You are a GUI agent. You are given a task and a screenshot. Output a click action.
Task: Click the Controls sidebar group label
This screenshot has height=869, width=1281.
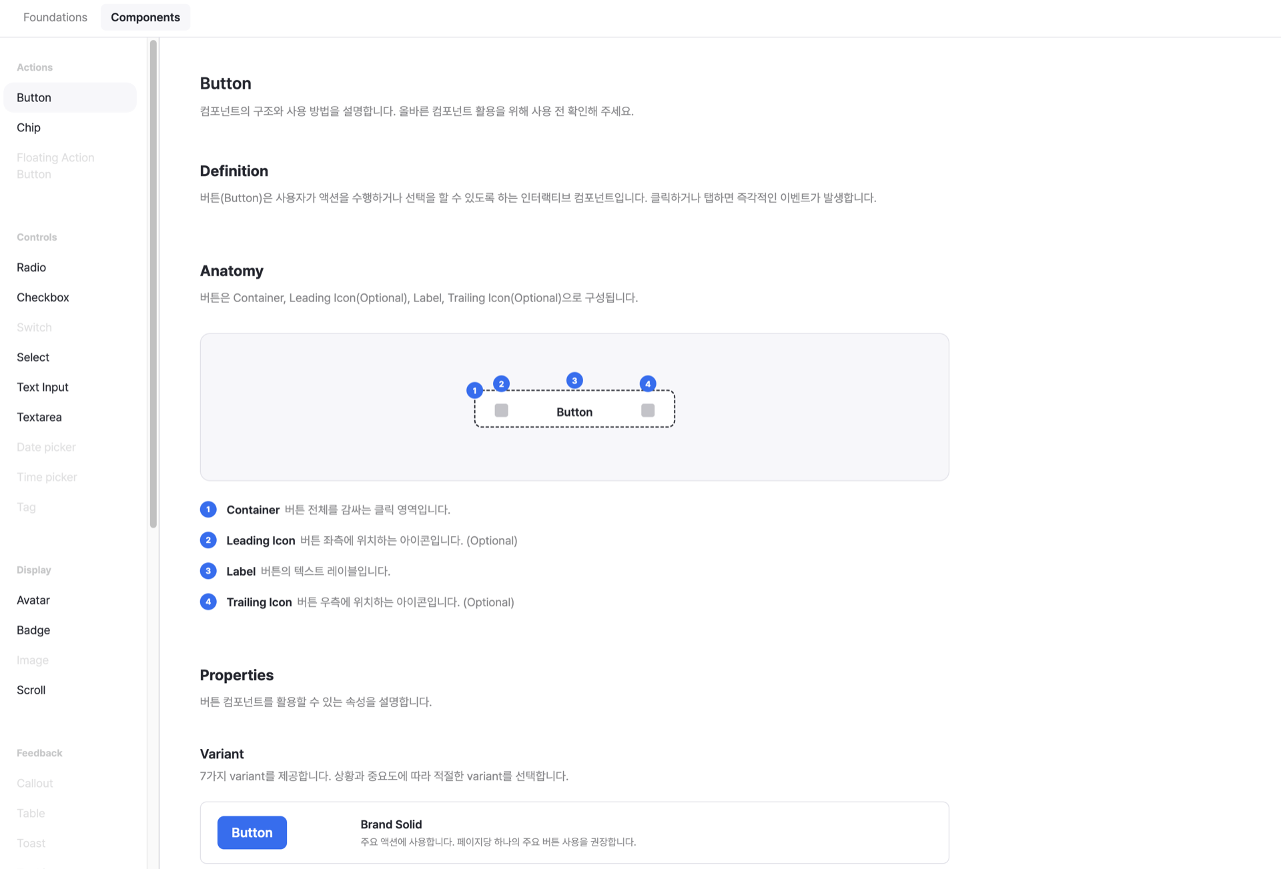click(37, 237)
